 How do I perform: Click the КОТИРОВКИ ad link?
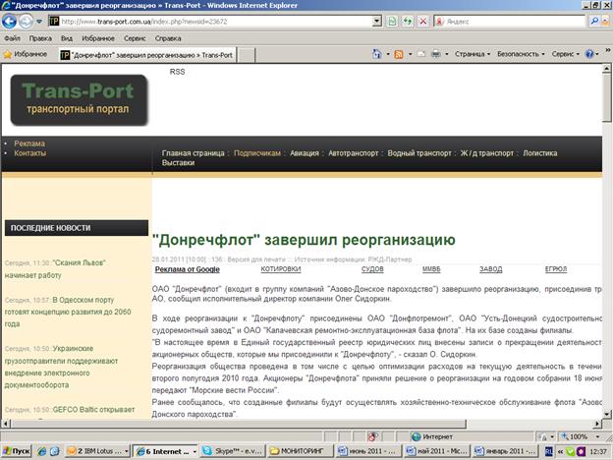tap(281, 269)
